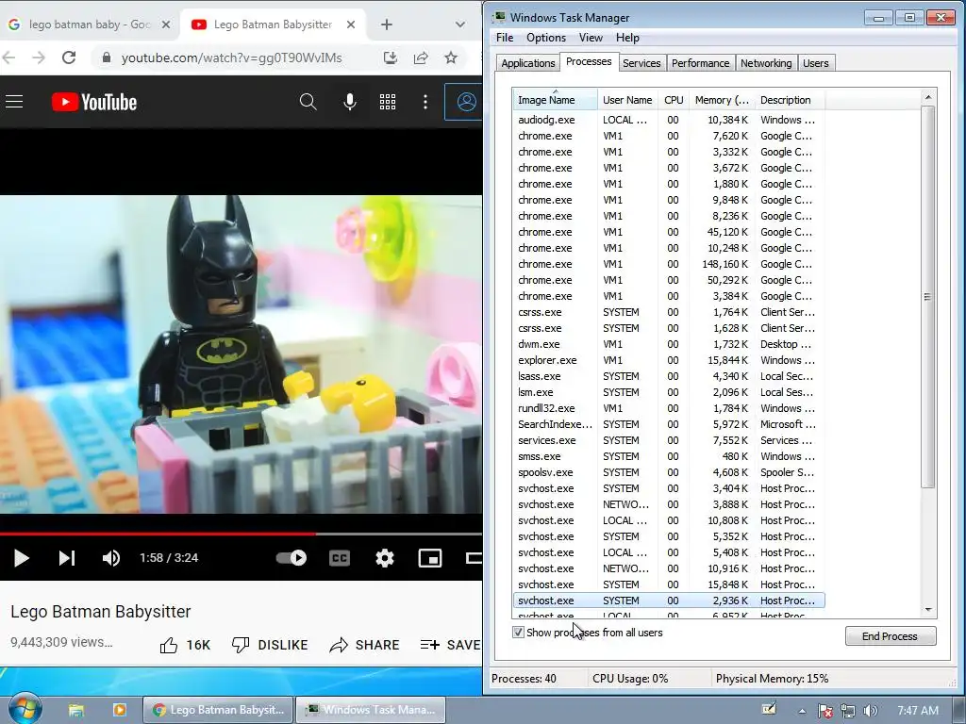Select chrome.exe row using 148,160 K memory
The width and height of the screenshot is (966, 724).
[669, 264]
